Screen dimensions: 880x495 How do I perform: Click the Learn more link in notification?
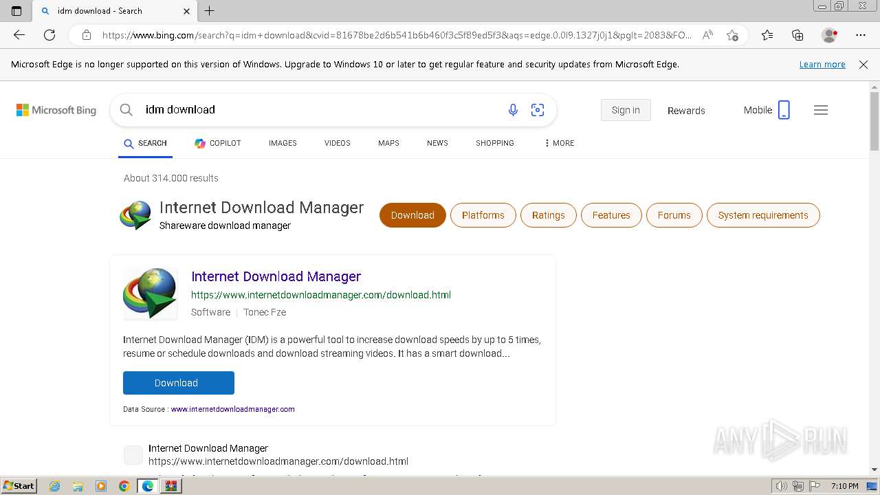(x=822, y=65)
